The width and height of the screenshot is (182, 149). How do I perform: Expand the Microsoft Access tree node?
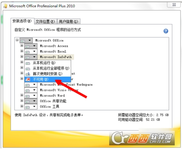point(22,45)
